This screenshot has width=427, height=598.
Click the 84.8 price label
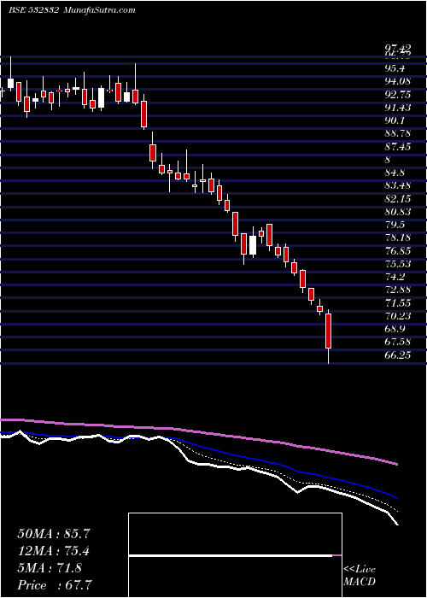(x=395, y=173)
